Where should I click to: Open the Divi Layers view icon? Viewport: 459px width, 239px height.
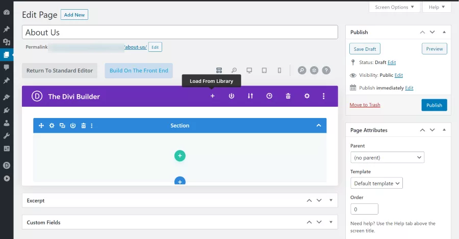pos(314,70)
